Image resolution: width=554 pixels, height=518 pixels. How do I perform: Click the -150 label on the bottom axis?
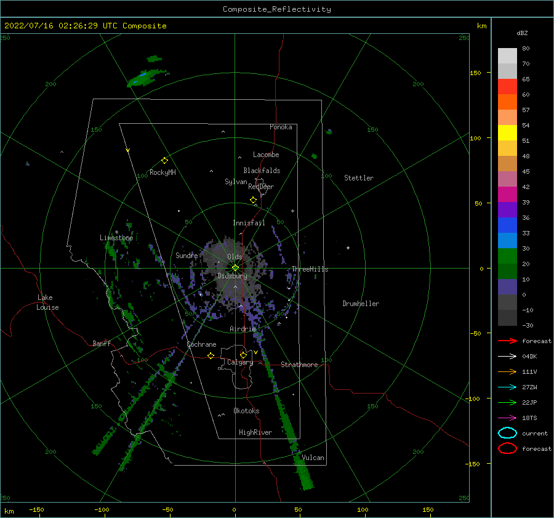(36, 509)
